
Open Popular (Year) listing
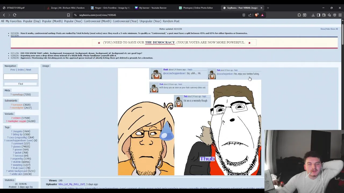coord(73,21)
